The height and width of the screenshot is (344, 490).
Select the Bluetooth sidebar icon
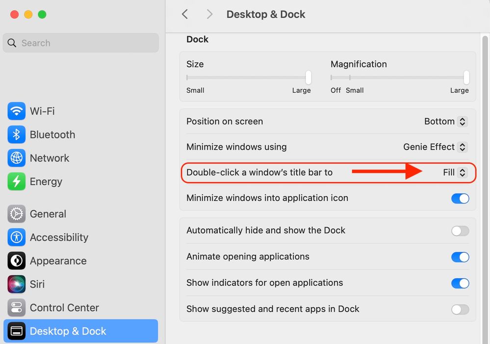tap(17, 135)
